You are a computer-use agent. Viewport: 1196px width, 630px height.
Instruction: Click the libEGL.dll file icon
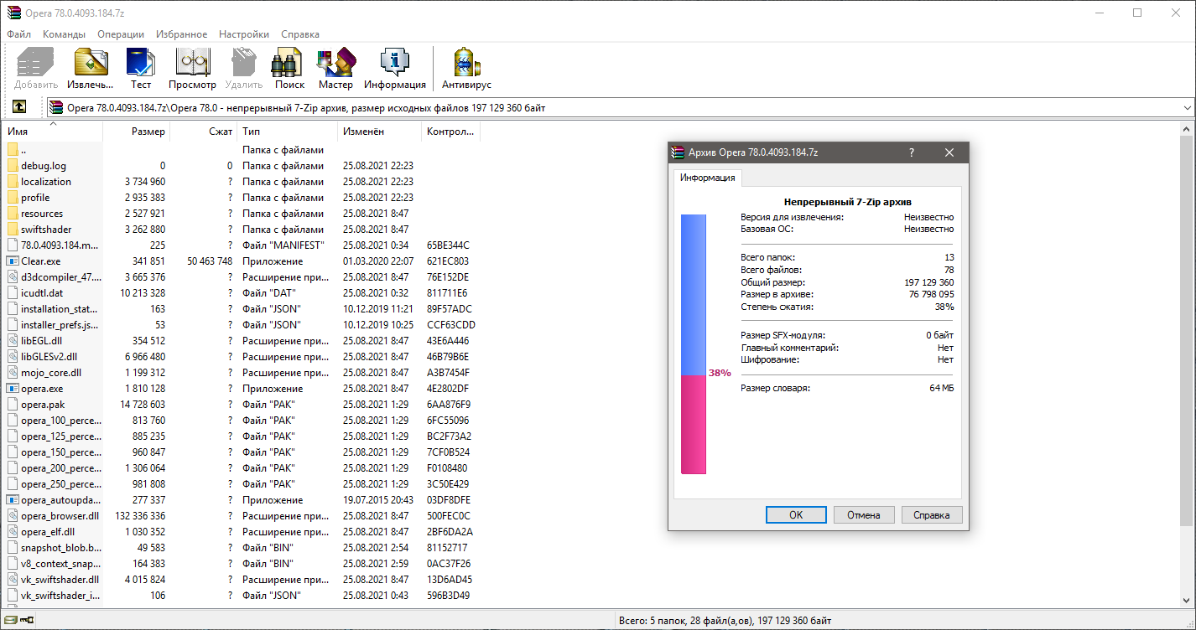(x=13, y=341)
